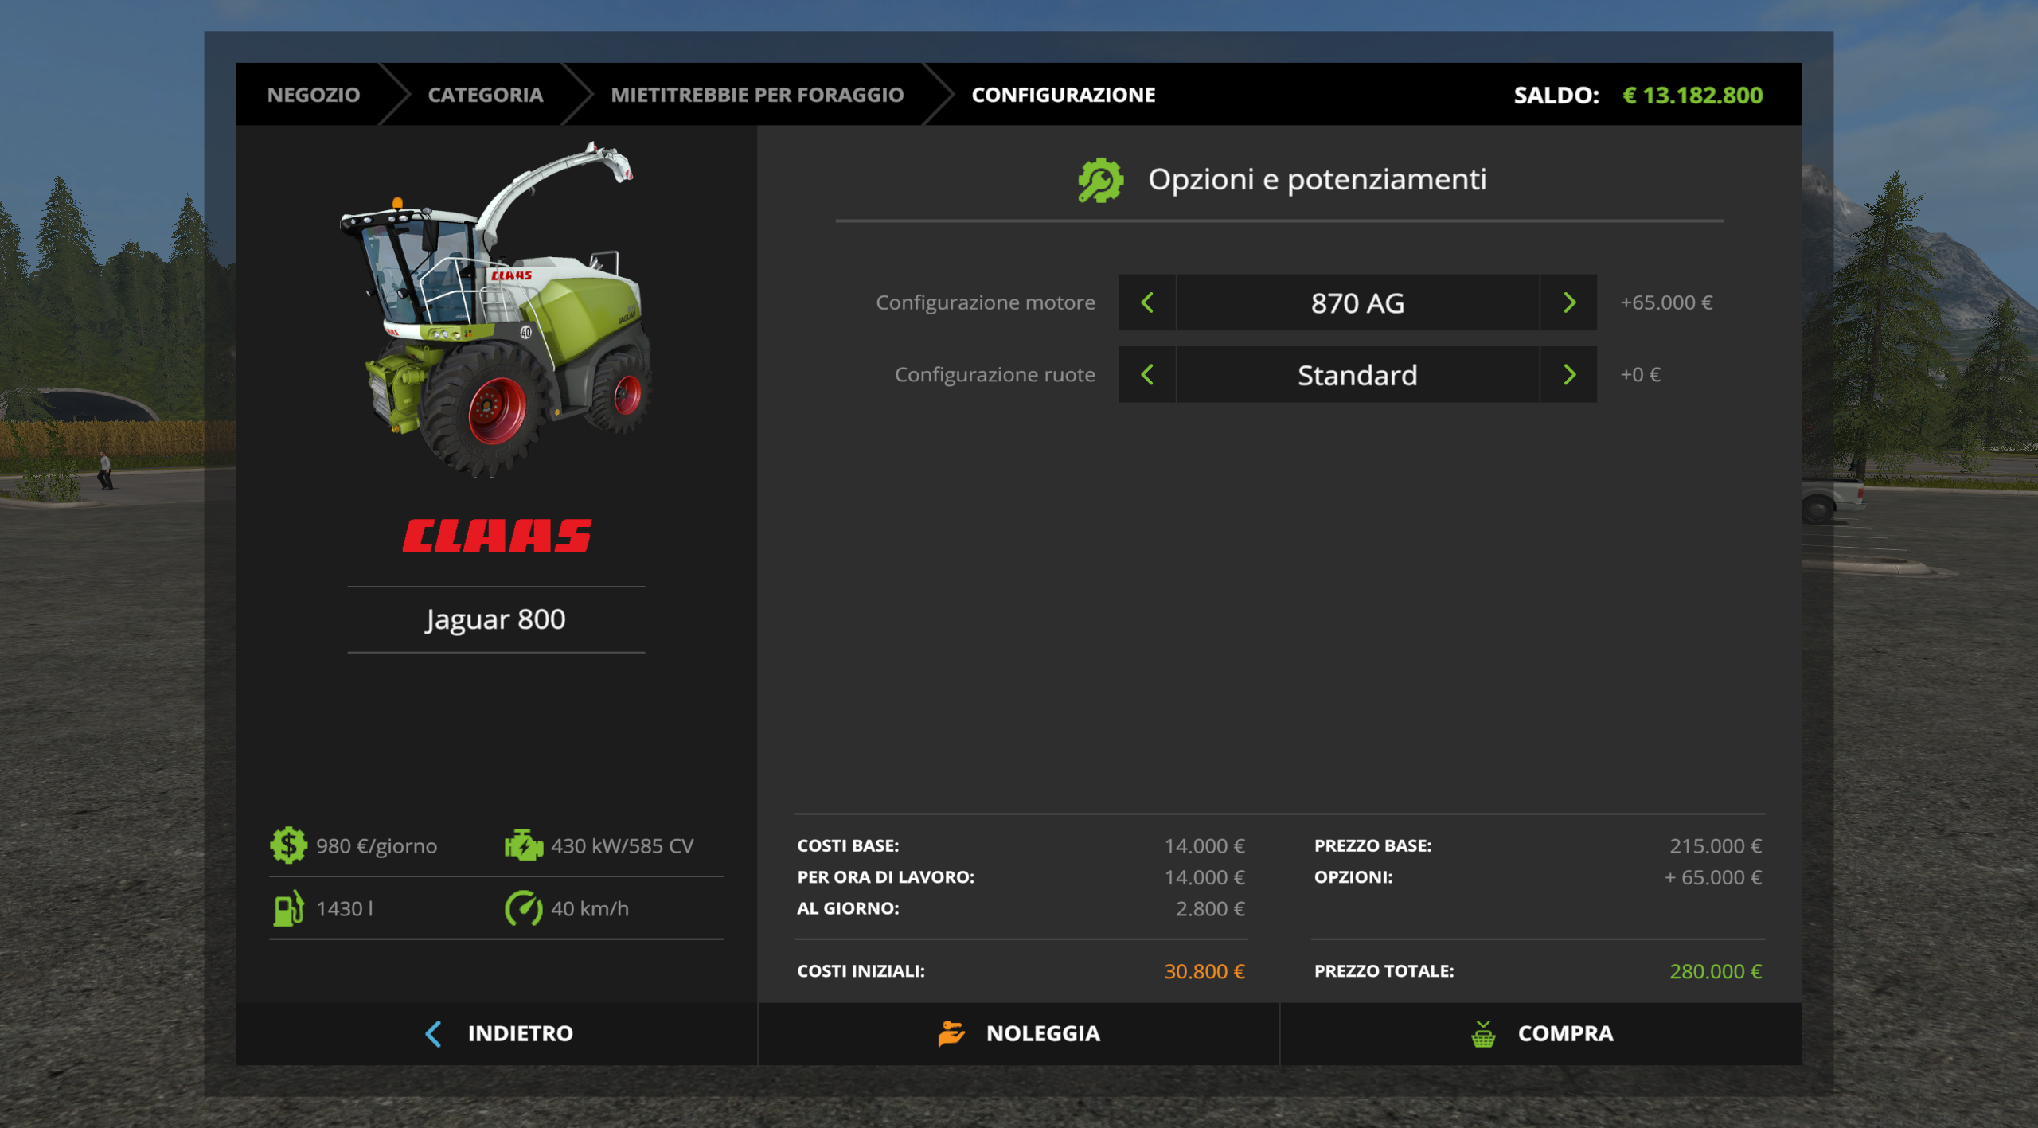Click the 40 km/h speed value
The width and height of the screenshot is (2038, 1128).
[x=590, y=908]
